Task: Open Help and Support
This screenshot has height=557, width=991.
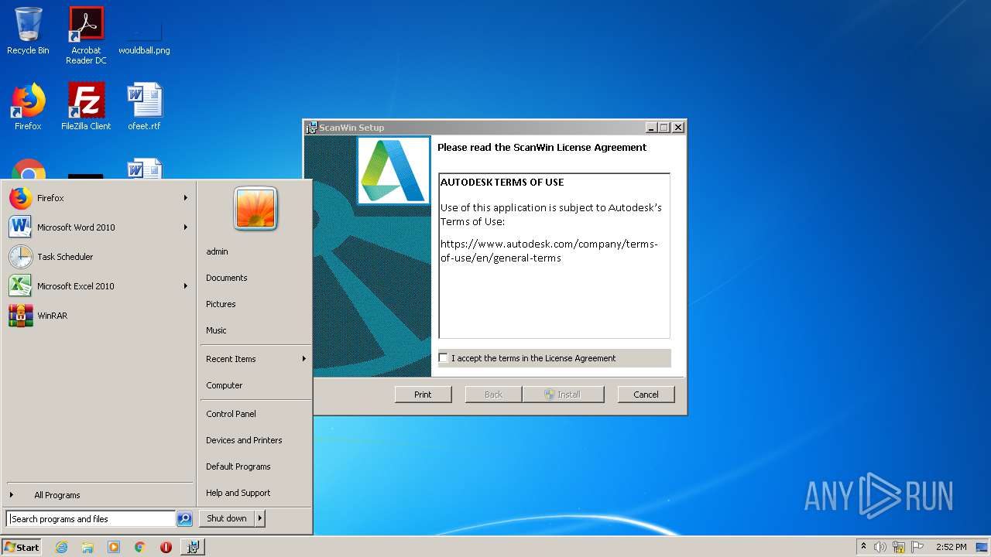Action: (238, 493)
